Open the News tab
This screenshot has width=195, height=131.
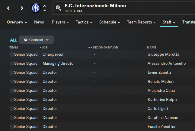(x=39, y=22)
